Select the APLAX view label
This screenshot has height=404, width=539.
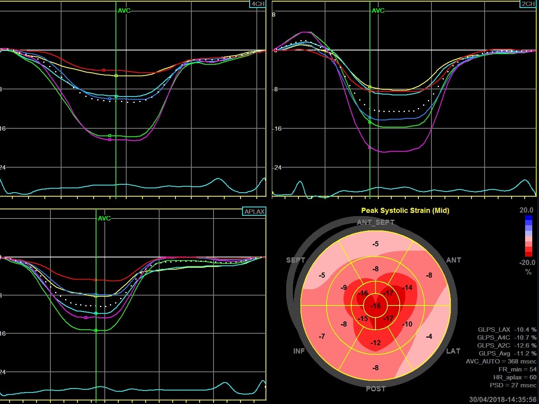click(x=254, y=211)
